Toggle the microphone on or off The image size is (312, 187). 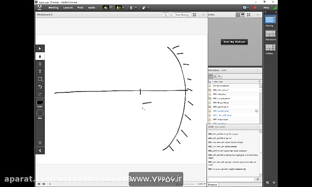coord(119,8)
